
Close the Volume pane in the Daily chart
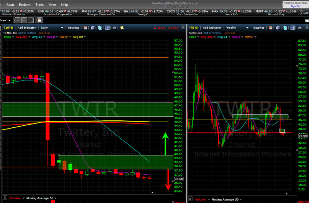pos(5,198)
